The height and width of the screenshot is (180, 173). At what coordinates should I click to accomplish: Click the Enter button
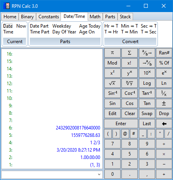pos(121,124)
